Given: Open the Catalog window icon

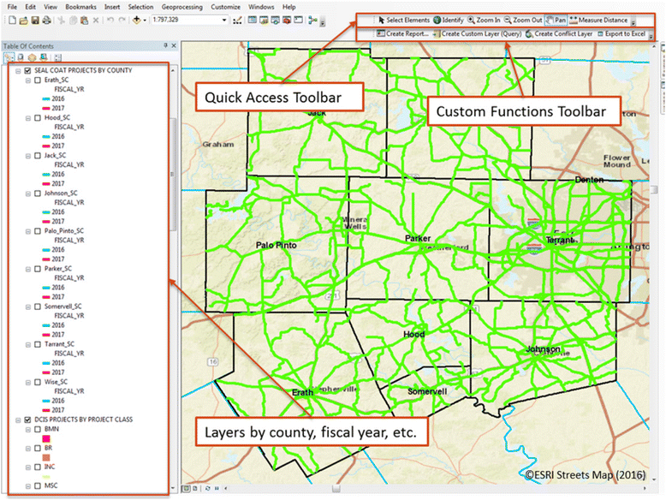Looking at the screenshot, I should click(264, 20).
